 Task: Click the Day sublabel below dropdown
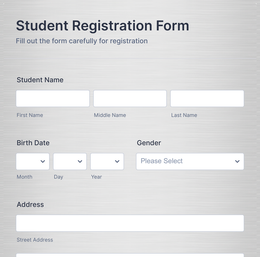(58, 177)
